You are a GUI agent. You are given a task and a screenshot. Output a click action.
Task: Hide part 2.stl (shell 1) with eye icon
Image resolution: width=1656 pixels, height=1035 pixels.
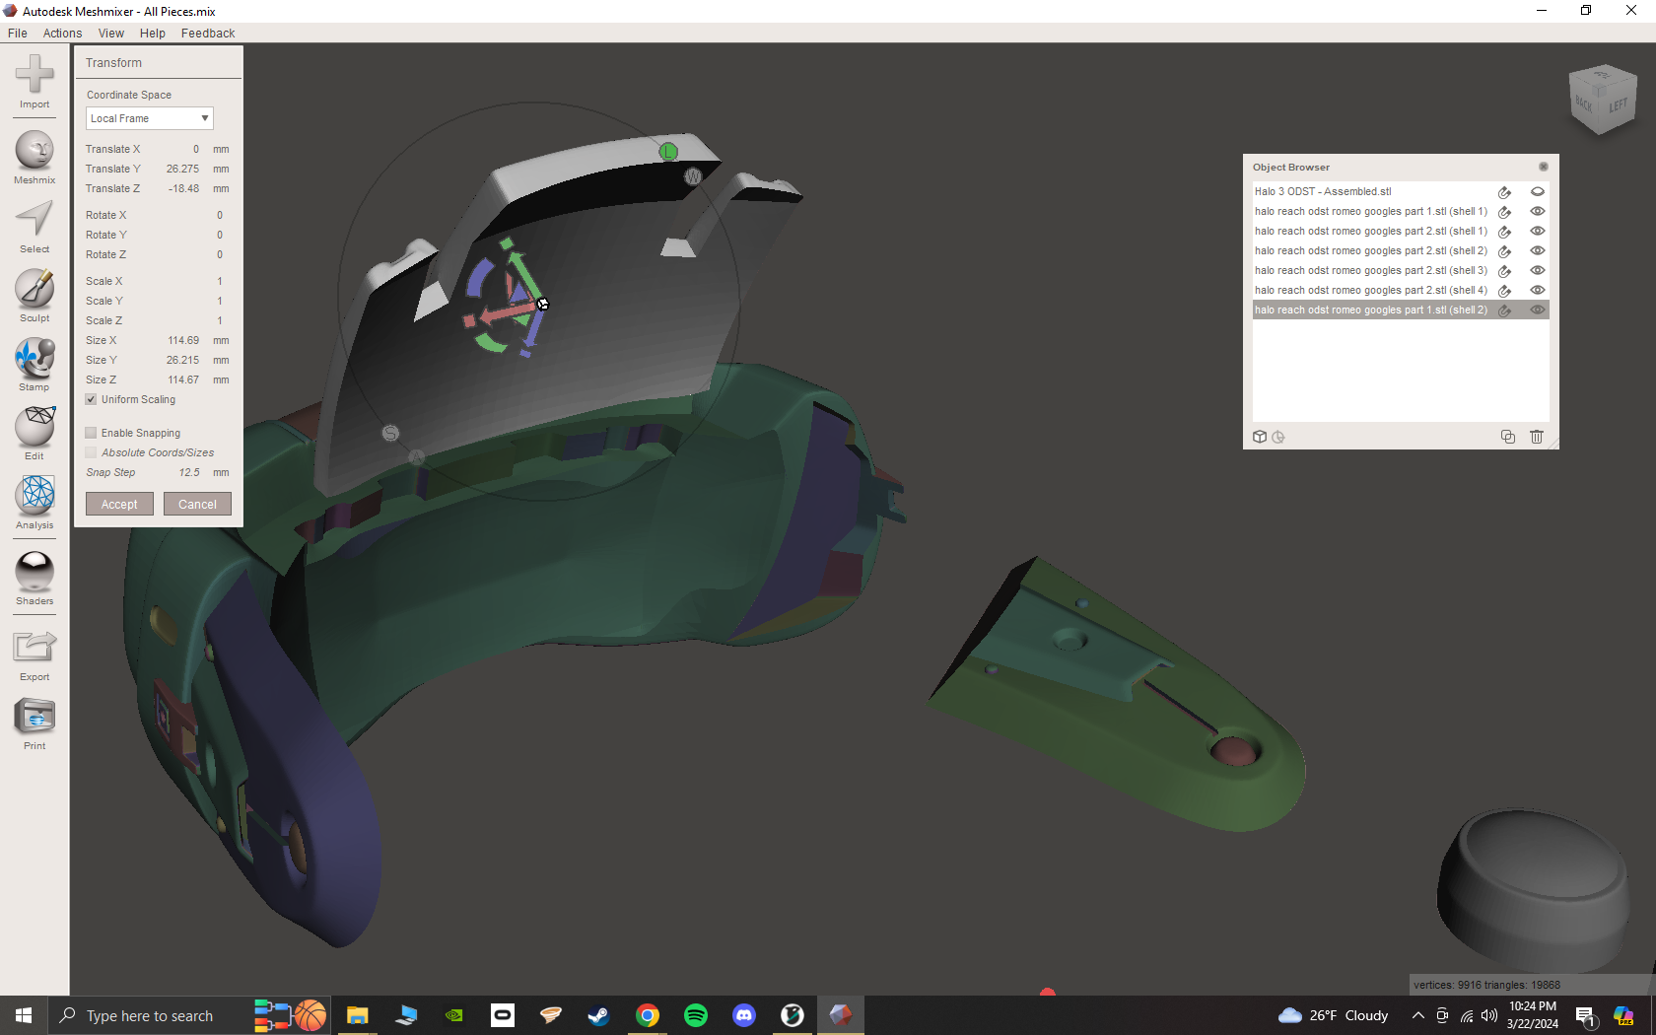pos(1537,231)
